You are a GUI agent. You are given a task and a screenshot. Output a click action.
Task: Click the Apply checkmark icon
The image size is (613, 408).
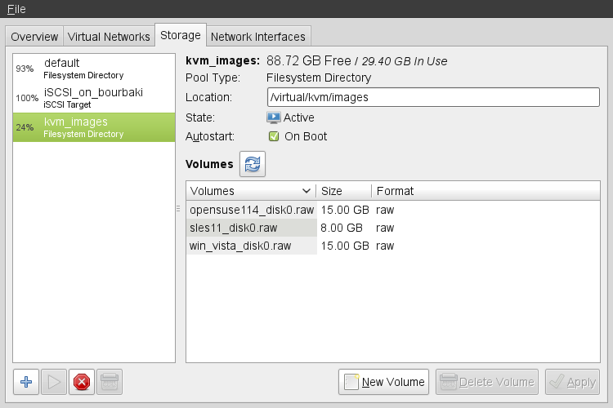tap(557, 382)
